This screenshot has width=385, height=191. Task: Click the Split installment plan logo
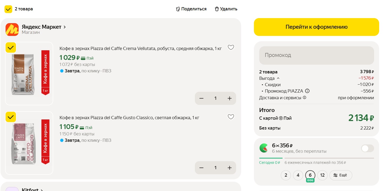click(x=264, y=148)
